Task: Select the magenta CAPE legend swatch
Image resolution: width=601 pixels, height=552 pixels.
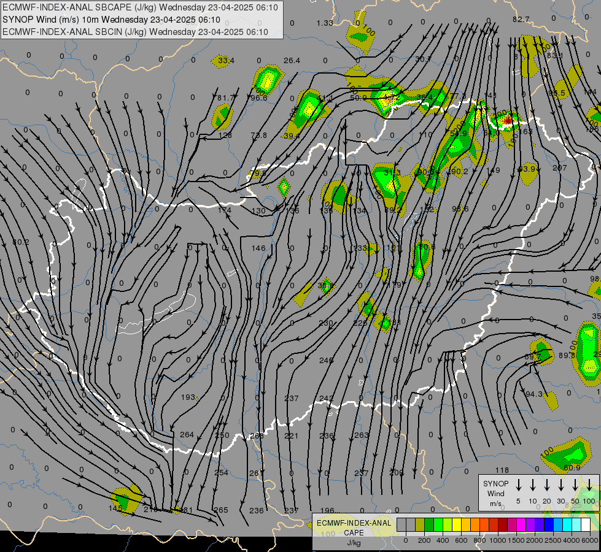Action: (x=521, y=524)
